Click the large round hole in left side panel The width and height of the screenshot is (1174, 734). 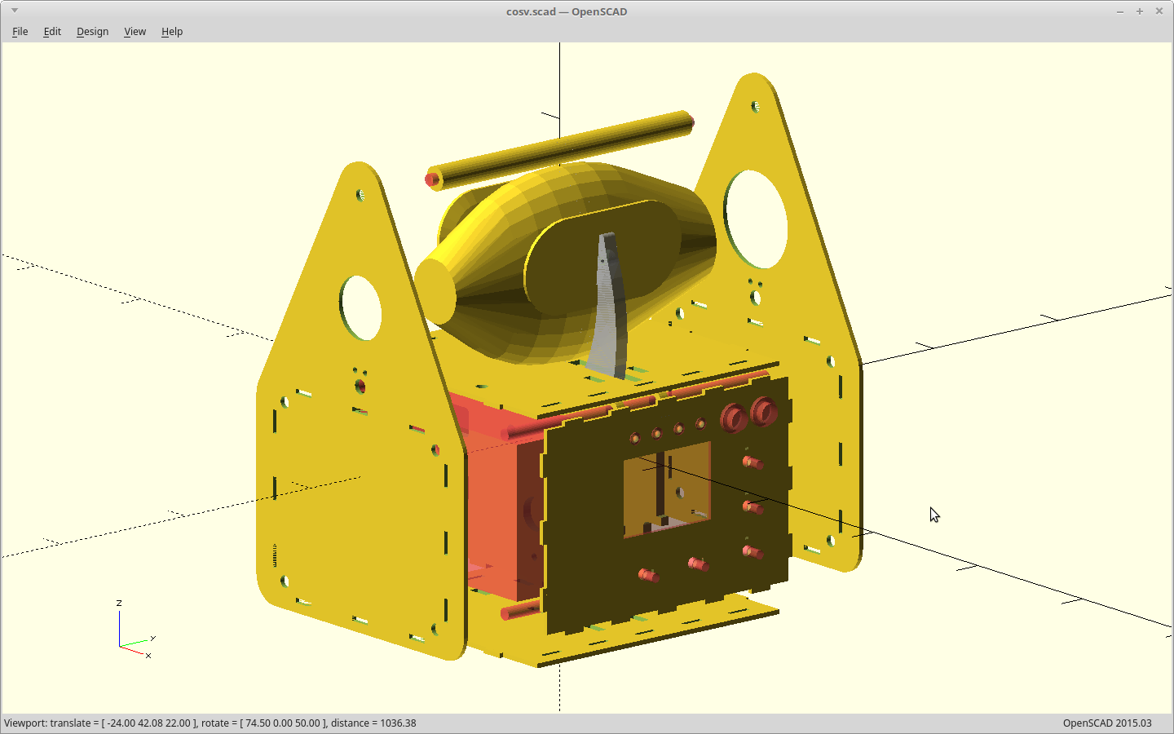[361, 307]
